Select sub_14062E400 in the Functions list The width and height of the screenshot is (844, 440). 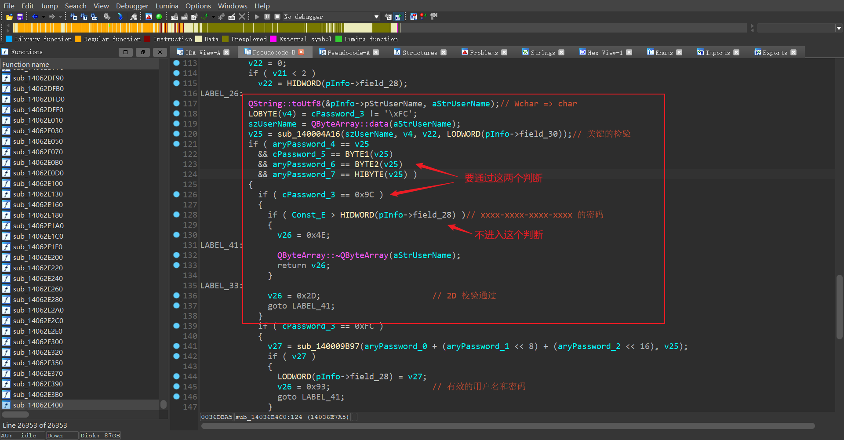coord(38,405)
